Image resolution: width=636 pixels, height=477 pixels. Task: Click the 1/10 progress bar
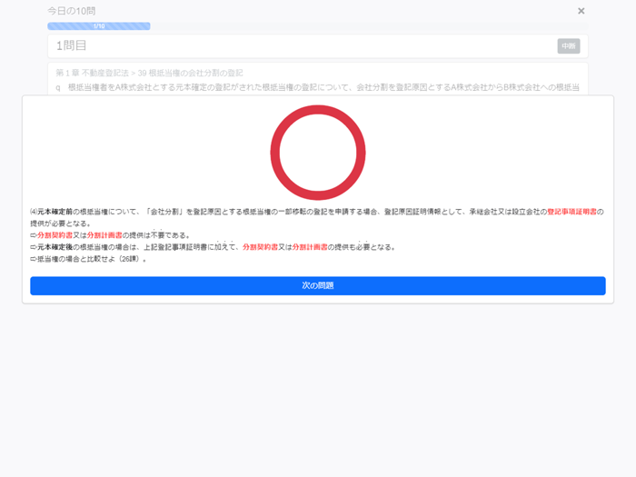tap(98, 26)
